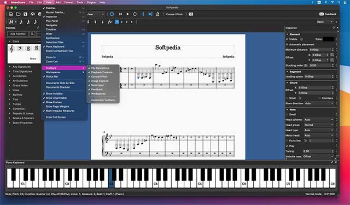Viewport: 350px width, 205px height.
Task: Open the Basic workspace dropdown
Action: click(324, 22)
